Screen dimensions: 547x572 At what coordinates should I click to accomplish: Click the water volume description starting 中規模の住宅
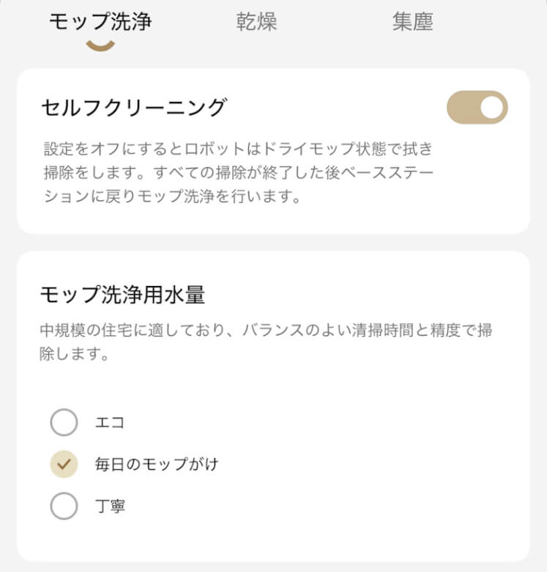tap(265, 329)
